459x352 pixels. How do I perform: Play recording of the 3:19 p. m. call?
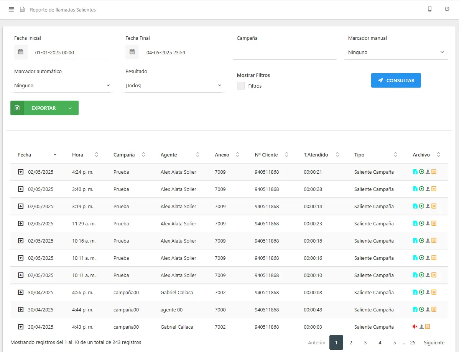click(421, 206)
